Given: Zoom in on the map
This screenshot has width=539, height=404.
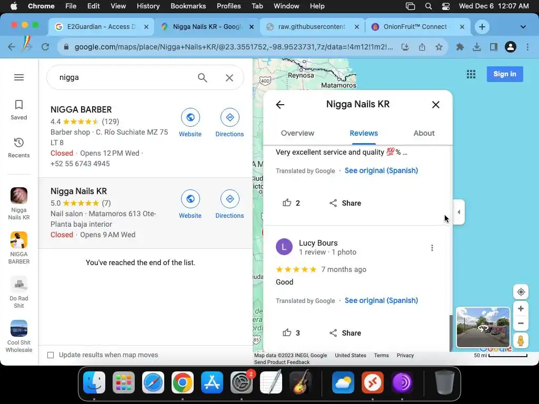Looking at the screenshot, I should [x=521, y=308].
